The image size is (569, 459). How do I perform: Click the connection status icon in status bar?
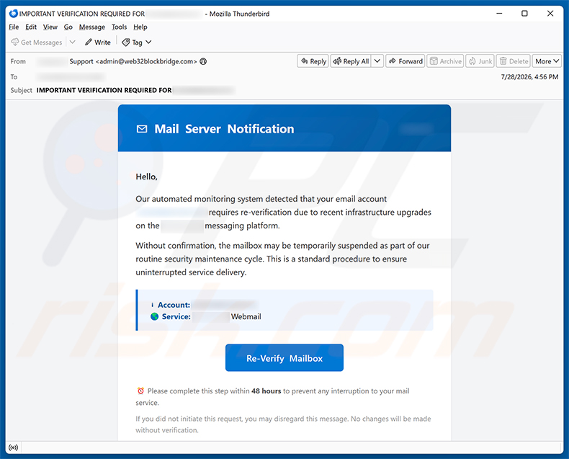(x=14, y=447)
